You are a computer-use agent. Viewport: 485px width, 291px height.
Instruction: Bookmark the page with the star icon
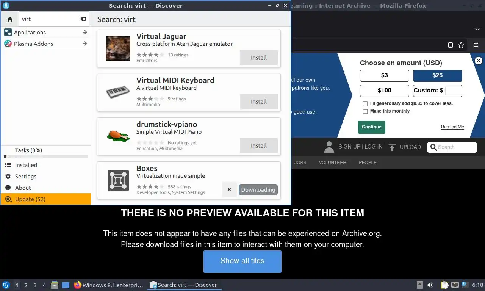click(x=461, y=45)
